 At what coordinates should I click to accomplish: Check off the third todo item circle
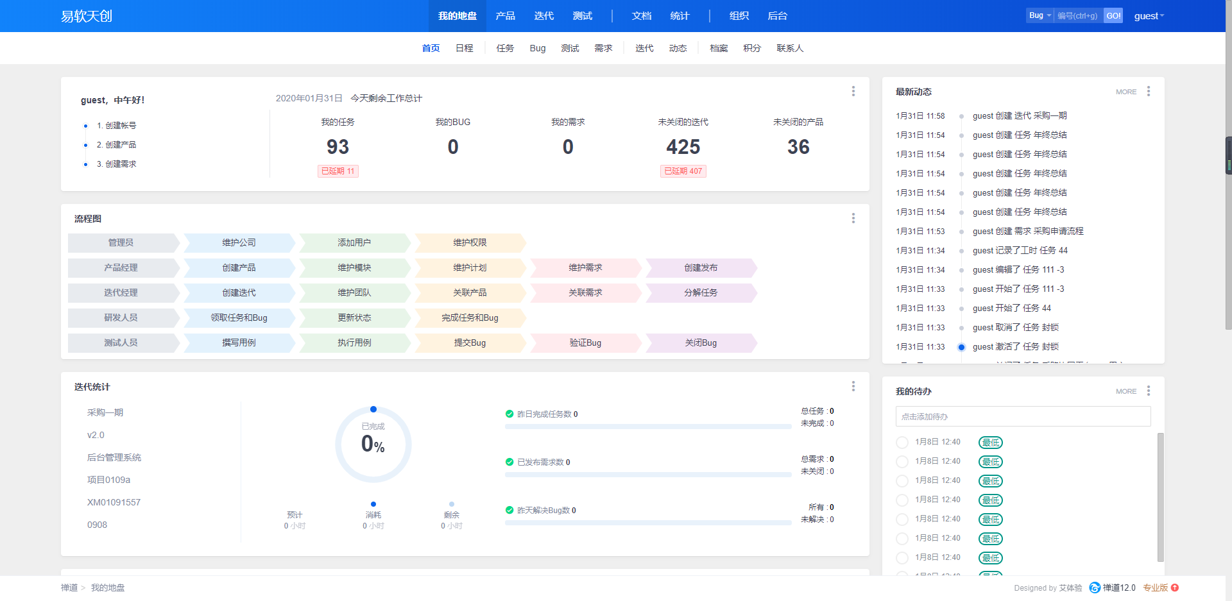pos(902,480)
